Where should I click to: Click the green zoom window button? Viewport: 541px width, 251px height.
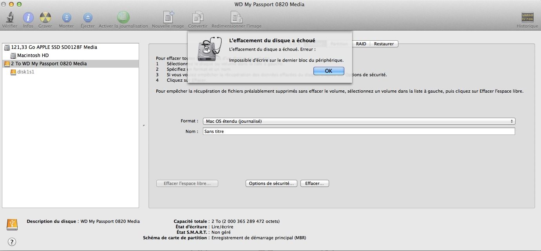[x=19, y=4]
